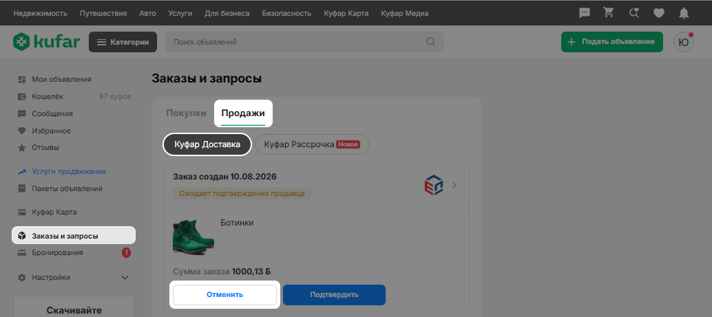Click Подтвердить order button
This screenshot has width=712, height=317.
click(334, 295)
